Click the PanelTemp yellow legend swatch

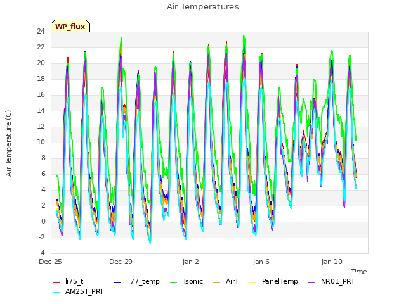pos(252,282)
